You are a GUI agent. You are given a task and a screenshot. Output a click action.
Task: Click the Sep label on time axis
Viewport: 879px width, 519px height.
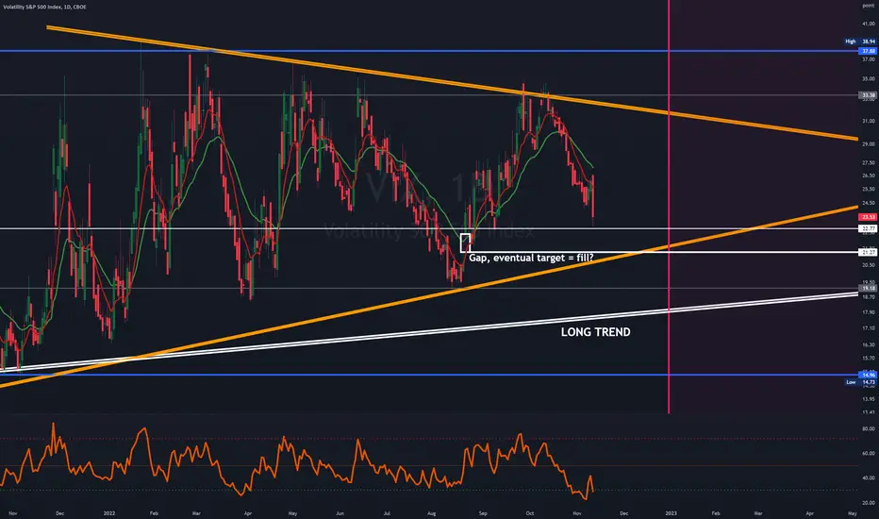483,513
